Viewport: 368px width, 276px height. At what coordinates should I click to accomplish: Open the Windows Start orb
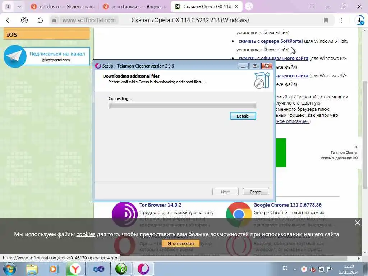(x=10, y=269)
